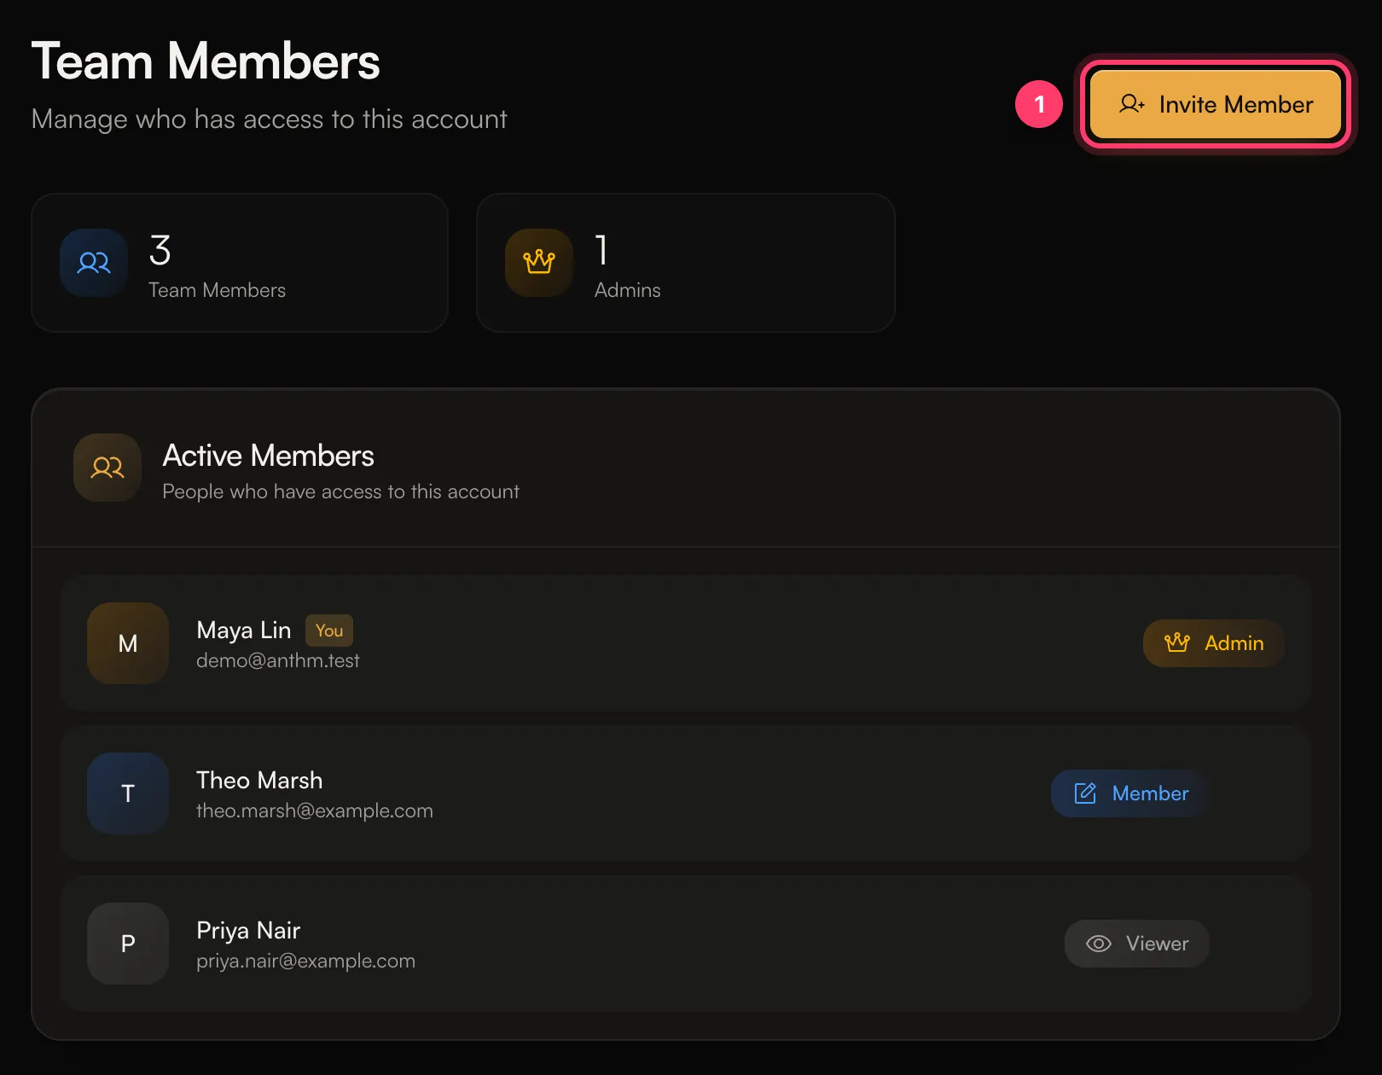Select the name Maya Lin
Image resolution: width=1382 pixels, height=1075 pixels.
244,630
